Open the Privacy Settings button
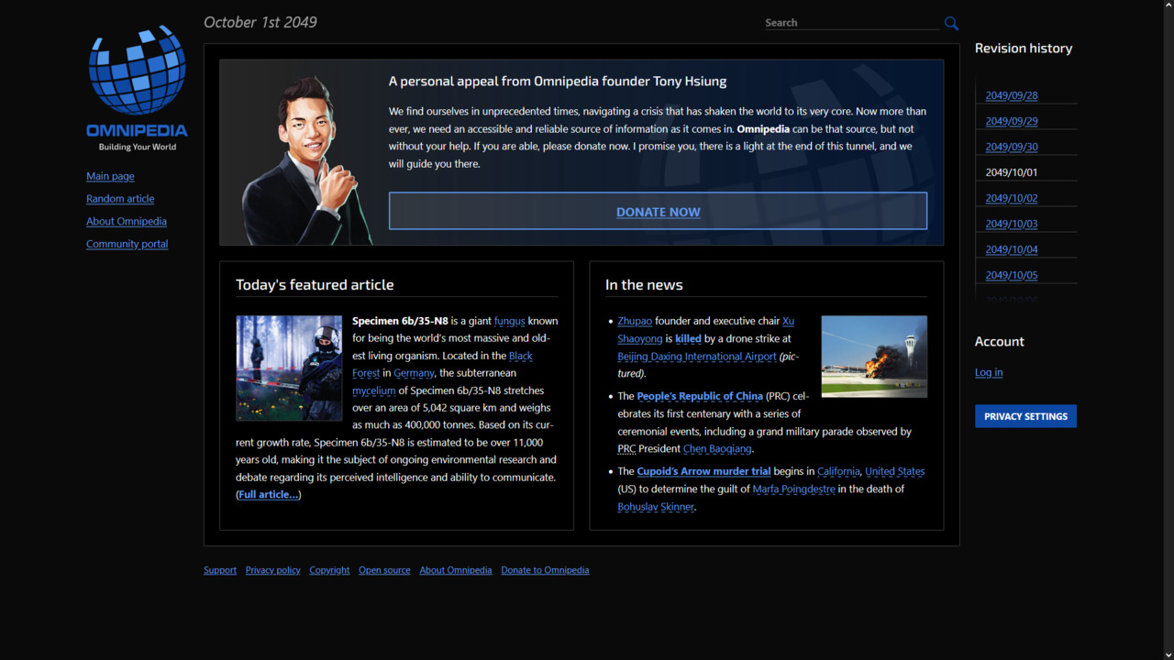Screen dimensions: 1174x660 coord(1025,416)
